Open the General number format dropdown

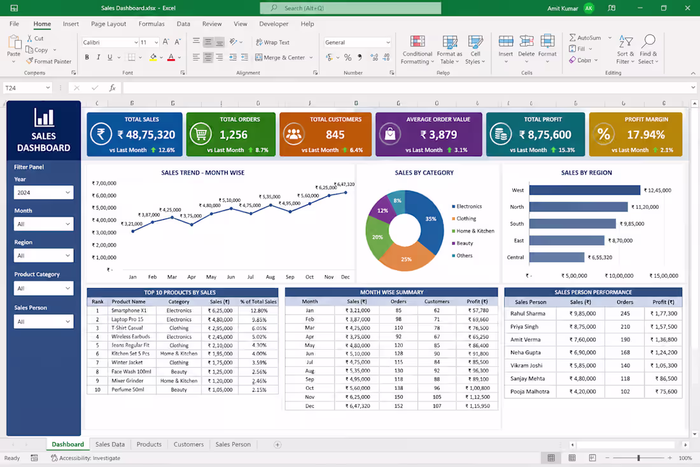tap(388, 43)
